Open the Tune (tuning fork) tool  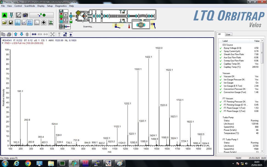point(11,15)
